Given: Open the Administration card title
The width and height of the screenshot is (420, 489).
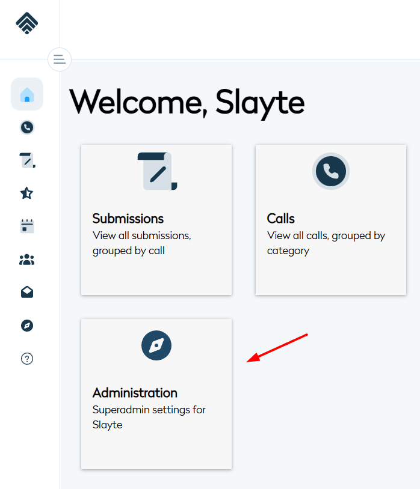Looking at the screenshot, I should pyautogui.click(x=135, y=393).
